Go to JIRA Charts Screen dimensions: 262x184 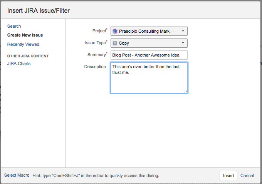19,64
